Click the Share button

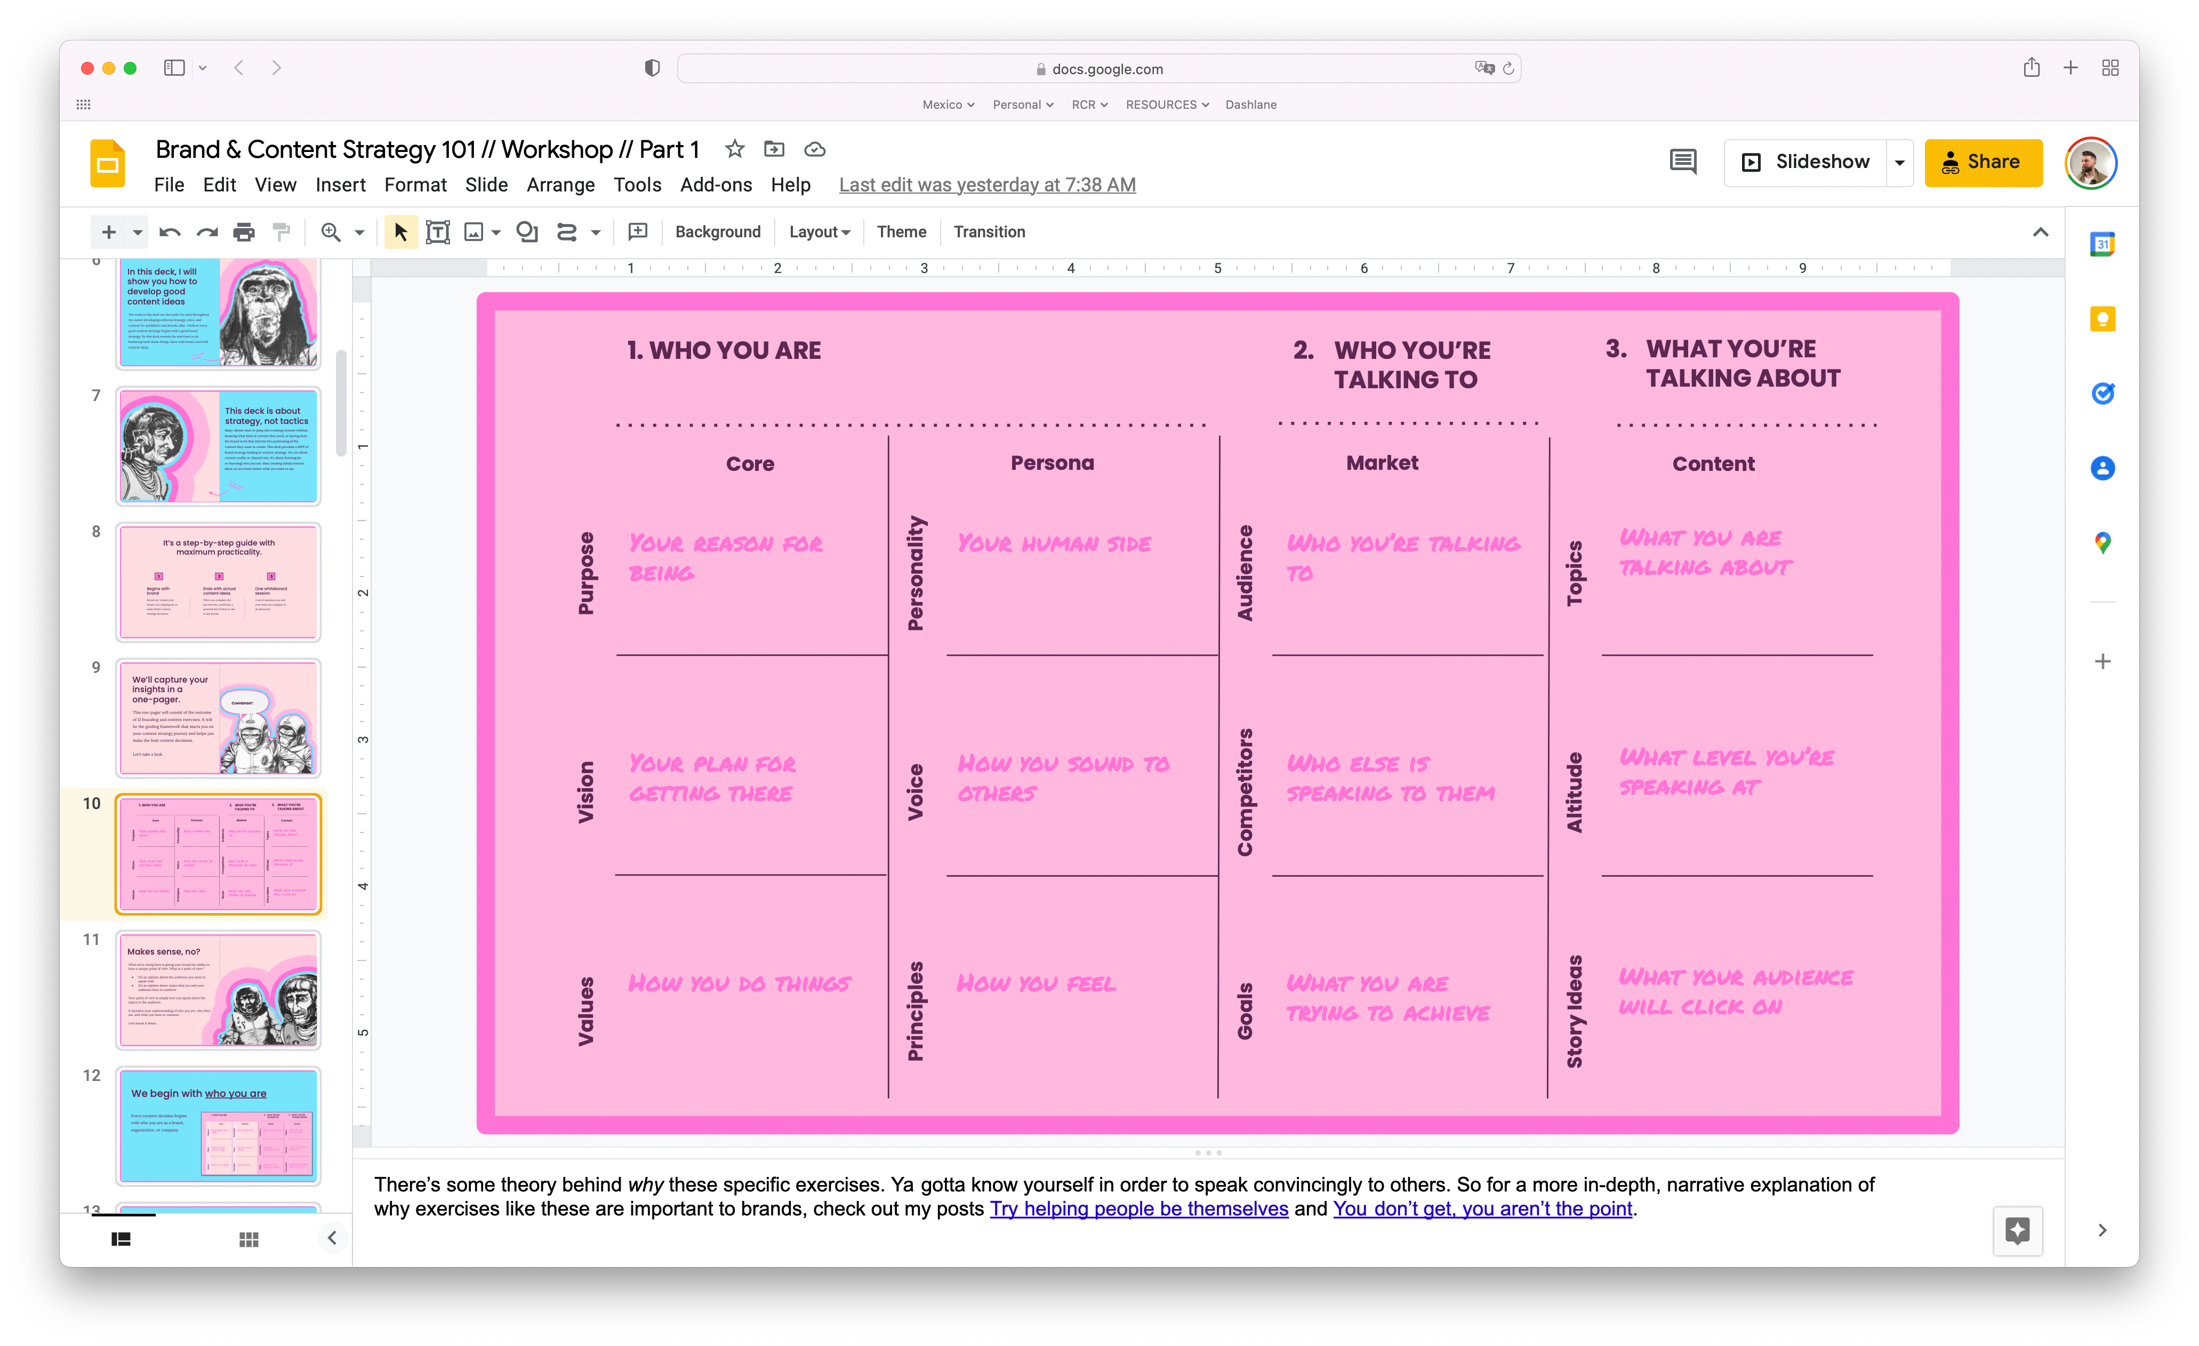coord(1983,163)
